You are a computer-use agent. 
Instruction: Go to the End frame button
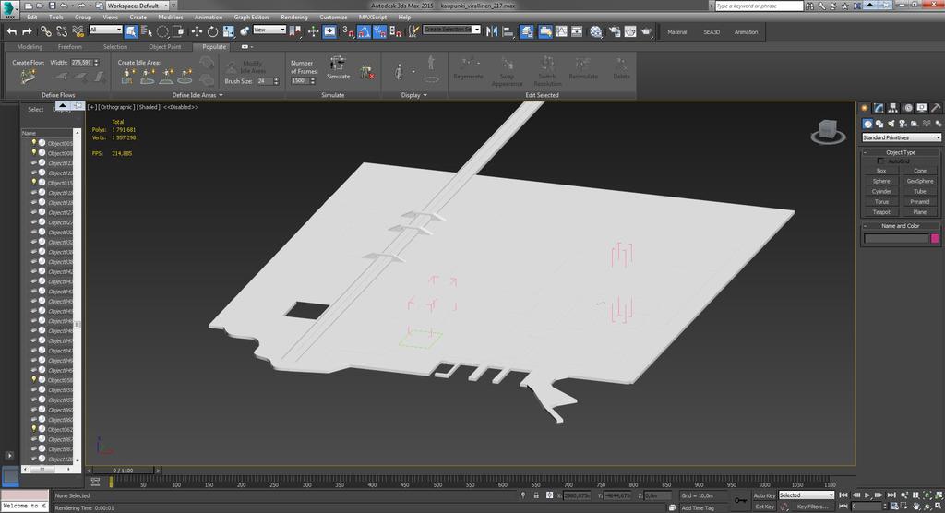[891, 495]
